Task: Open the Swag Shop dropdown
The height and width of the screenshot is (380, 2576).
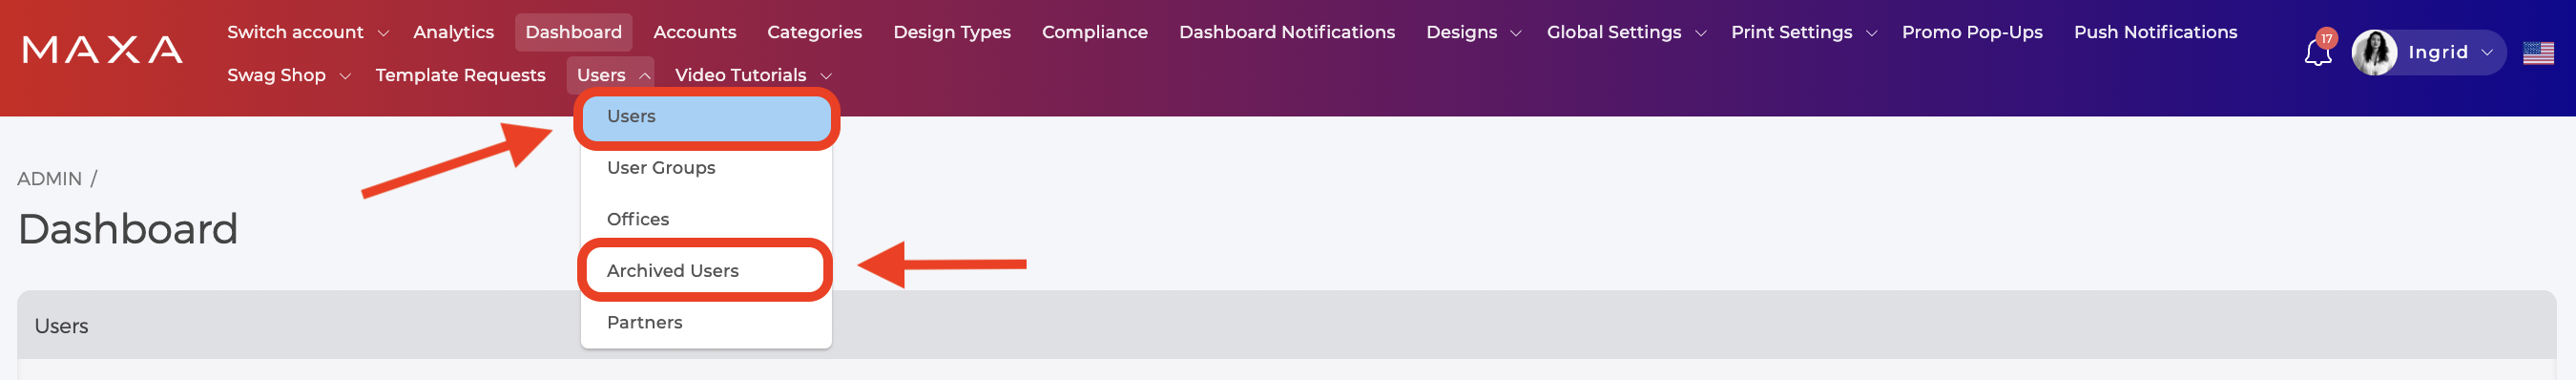Action: pyautogui.click(x=288, y=75)
